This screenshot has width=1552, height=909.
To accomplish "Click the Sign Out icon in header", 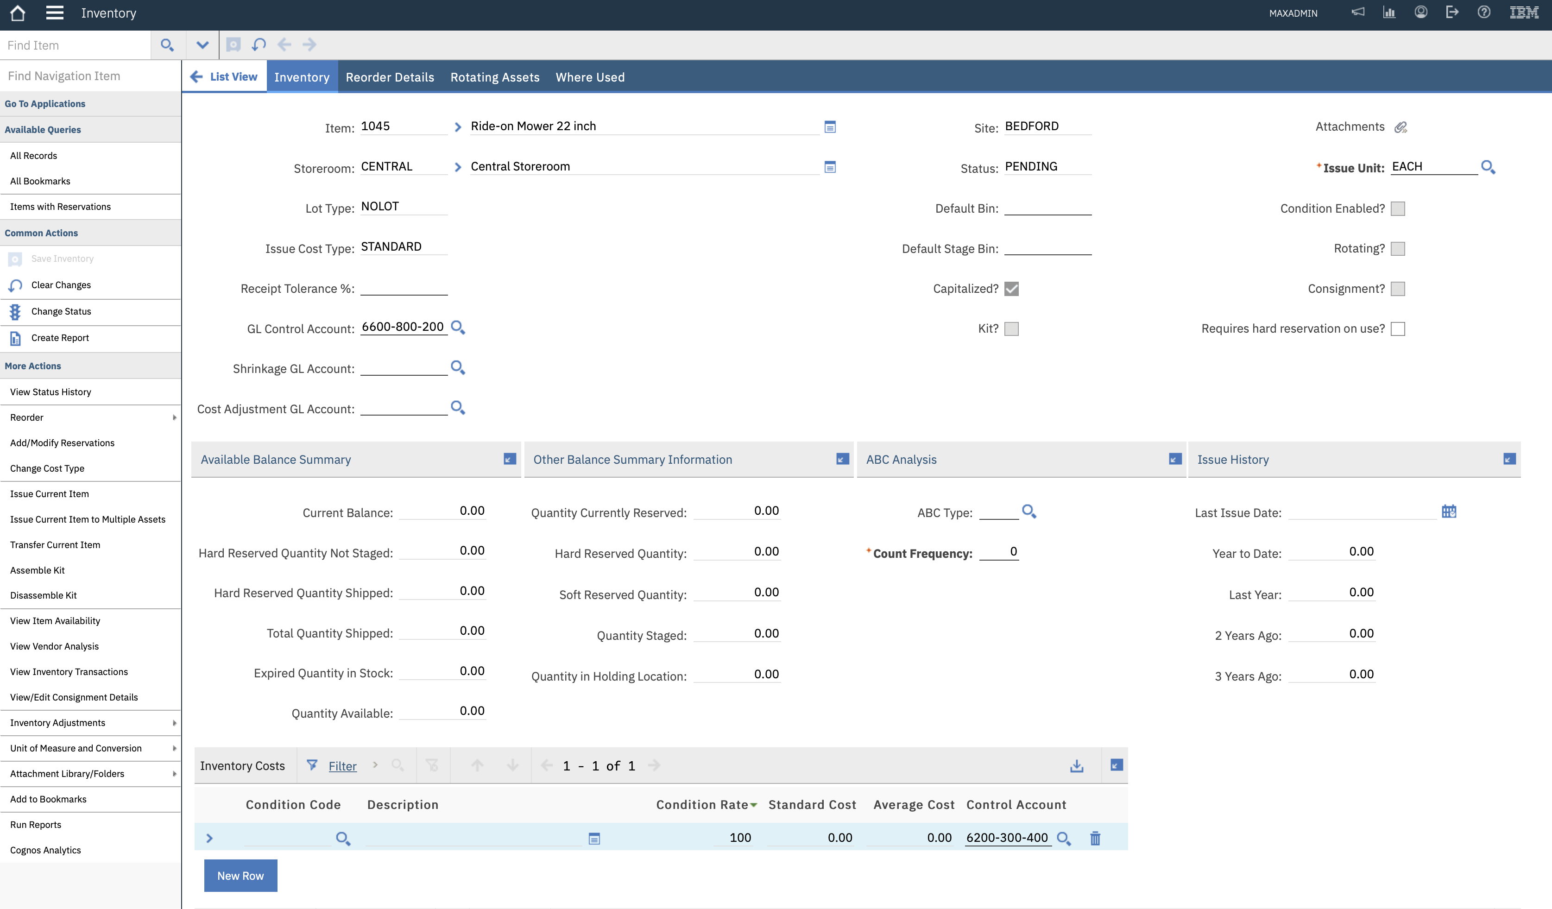I will tap(1452, 13).
